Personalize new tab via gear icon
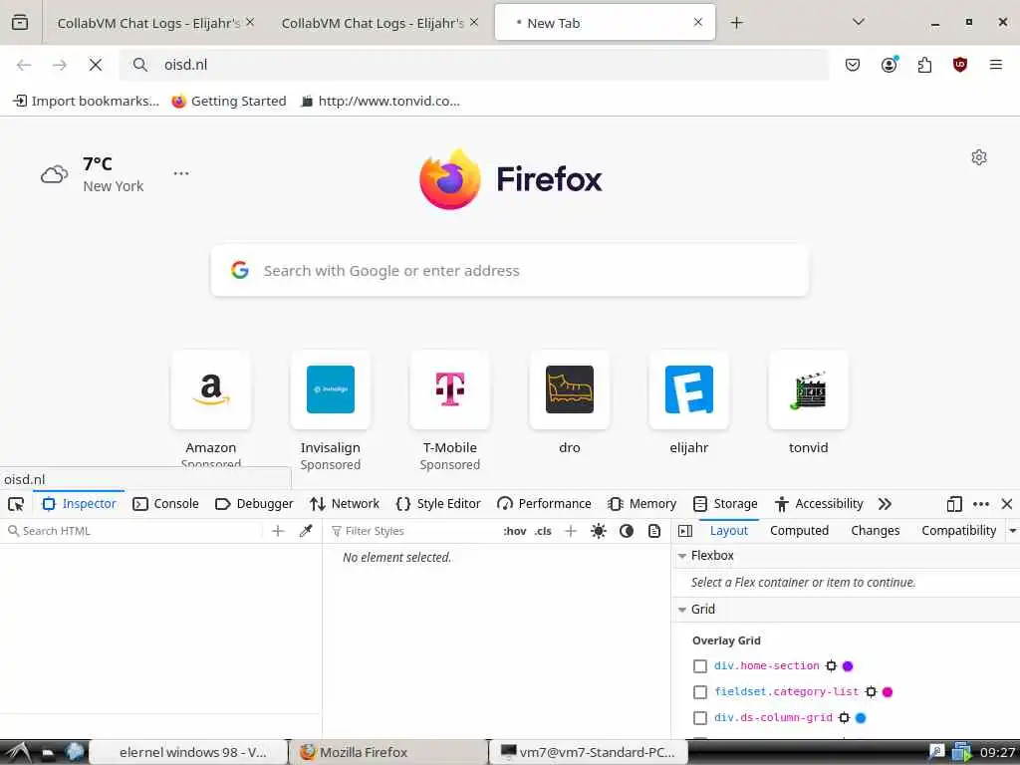 [979, 157]
